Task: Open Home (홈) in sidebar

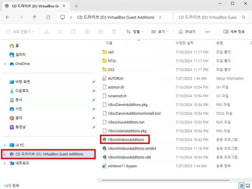Action: tap(14, 46)
